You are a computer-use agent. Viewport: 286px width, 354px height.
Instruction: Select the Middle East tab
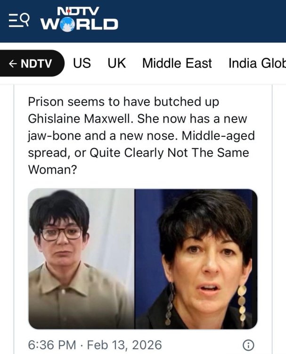177,63
